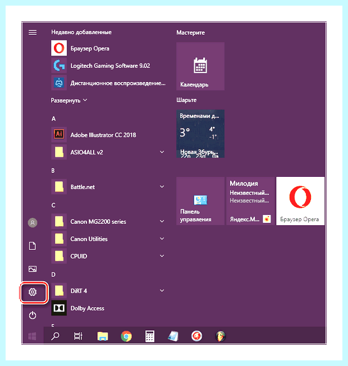Expand Canon MG2200 series chevron
Screen dimensions: 348x366
(x=162, y=221)
